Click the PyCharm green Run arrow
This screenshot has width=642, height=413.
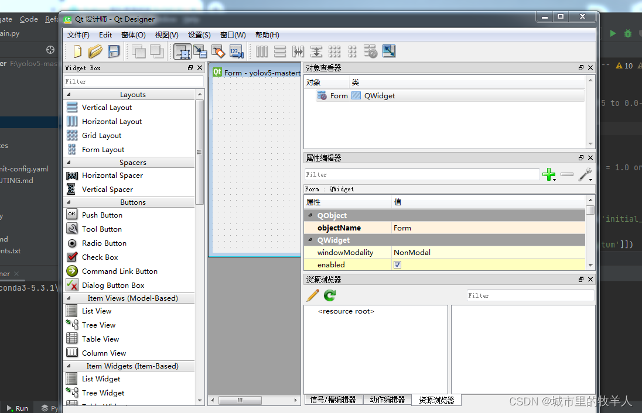(x=613, y=33)
